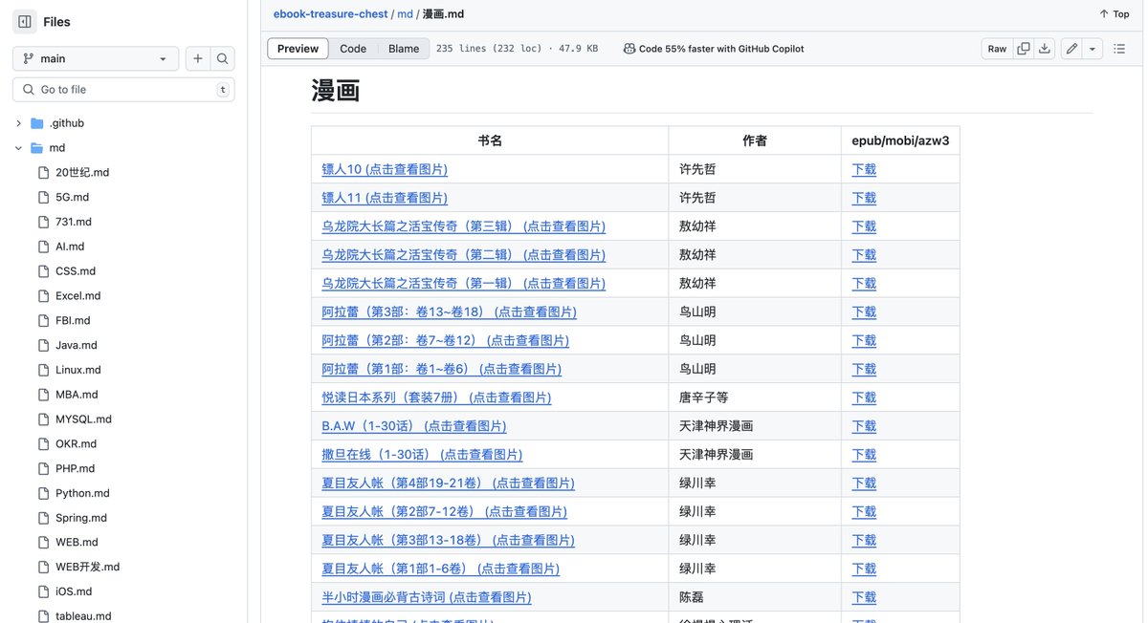
Task: Open the ebook-treasure-chest repository link
Action: [330, 13]
